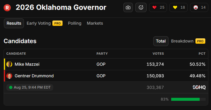Click the VOTES column header
Viewport: 211px width, 110px height.
click(158, 54)
